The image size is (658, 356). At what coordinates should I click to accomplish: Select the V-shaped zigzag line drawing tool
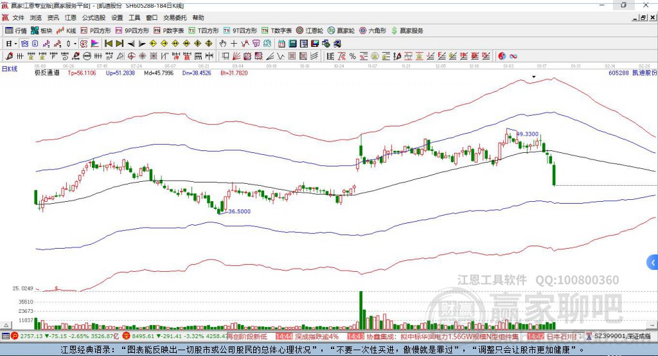(281, 56)
